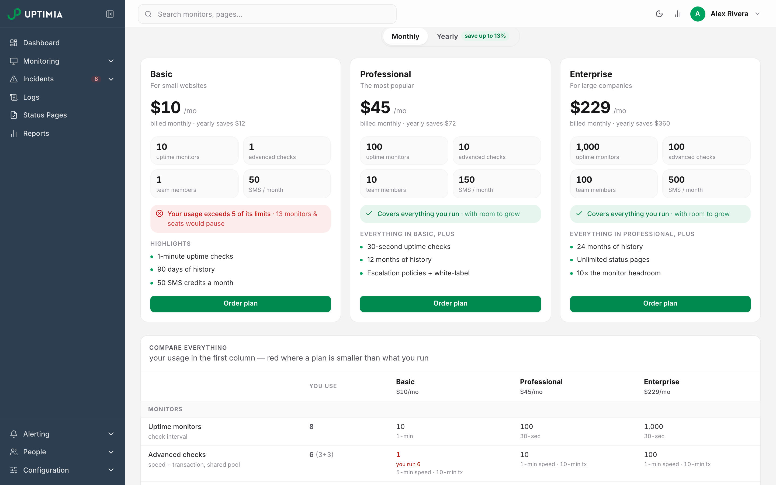Click the 'Uptime monitors' table row label
The image size is (776, 485).
[175, 427]
